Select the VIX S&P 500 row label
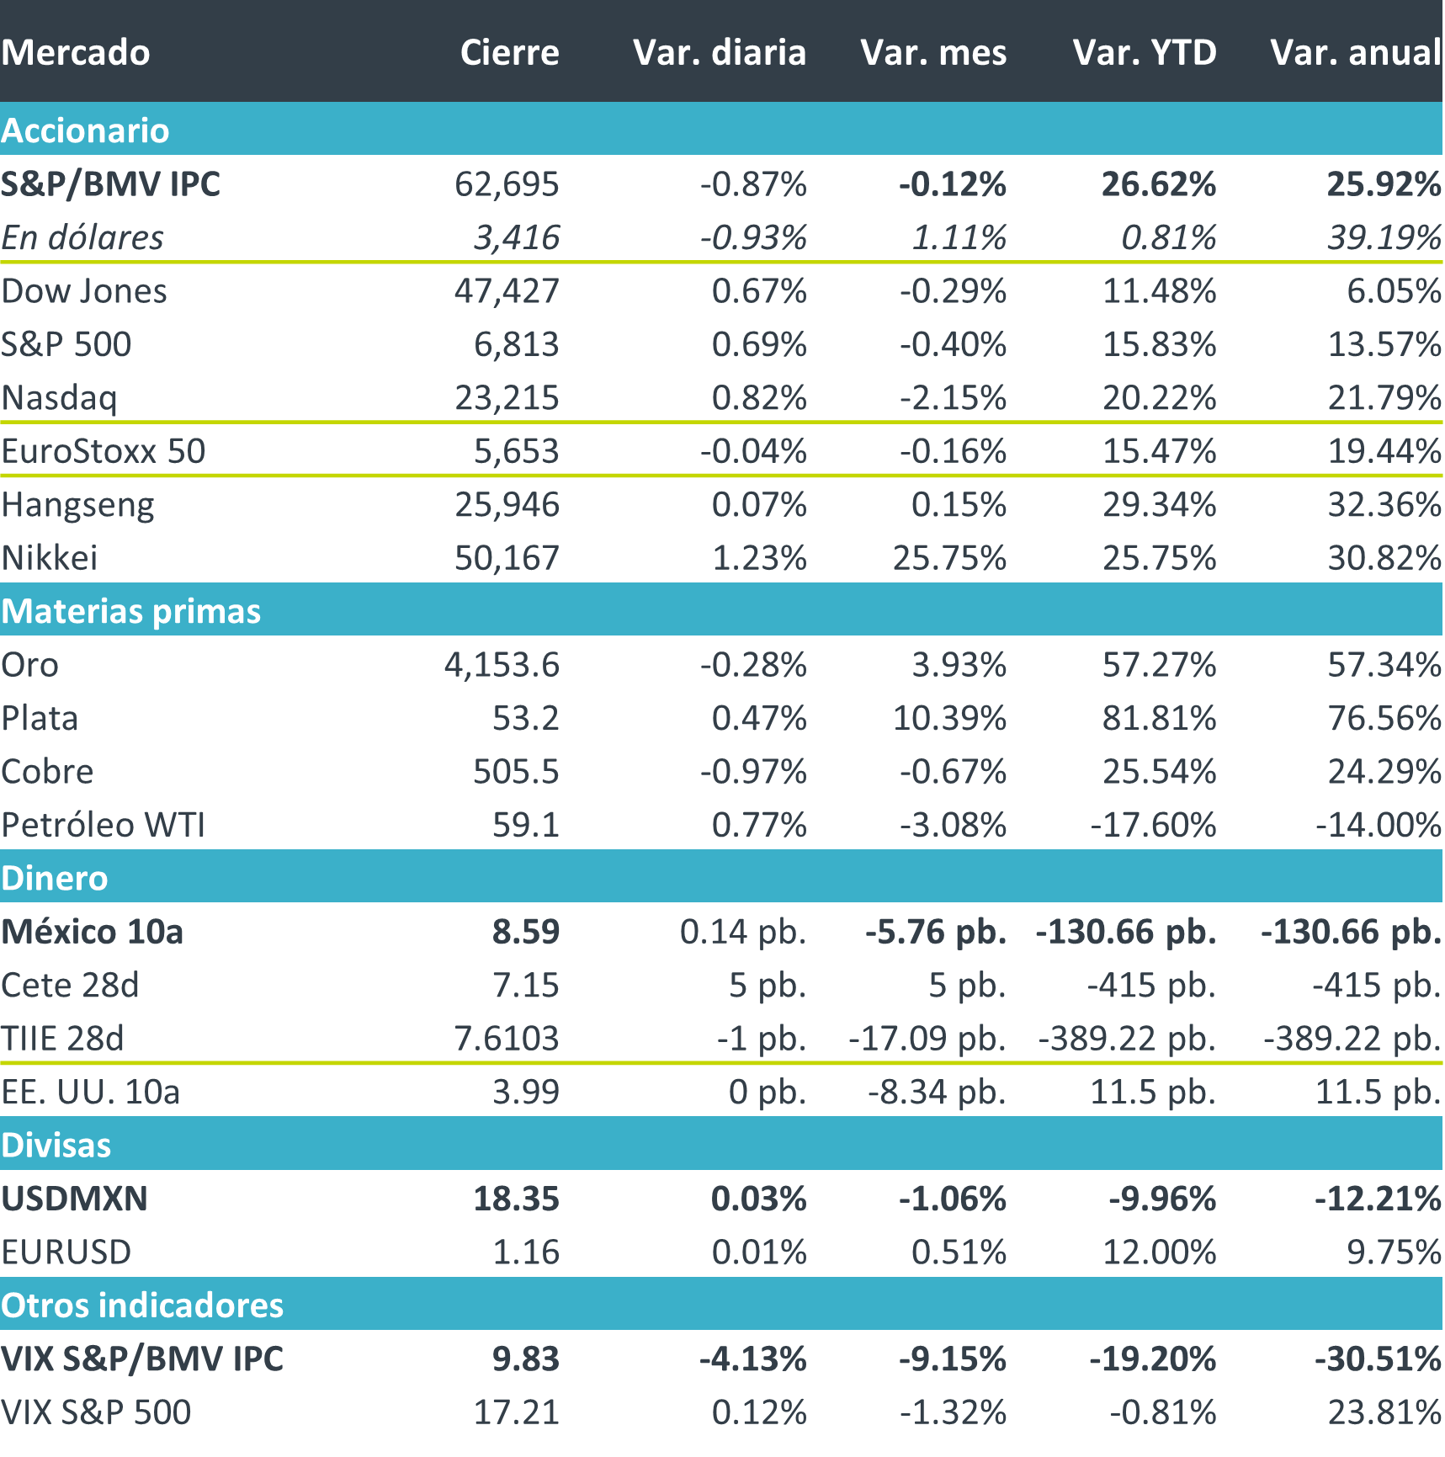This screenshot has width=1445, height=1457. (96, 1412)
